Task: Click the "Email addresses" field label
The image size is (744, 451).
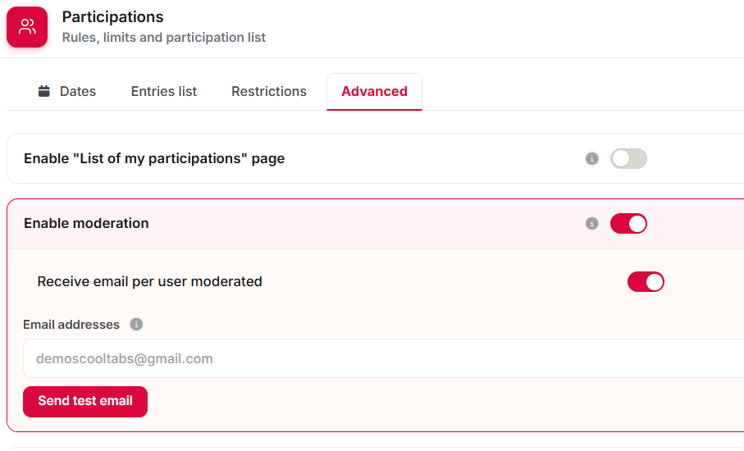Action: [71, 325]
